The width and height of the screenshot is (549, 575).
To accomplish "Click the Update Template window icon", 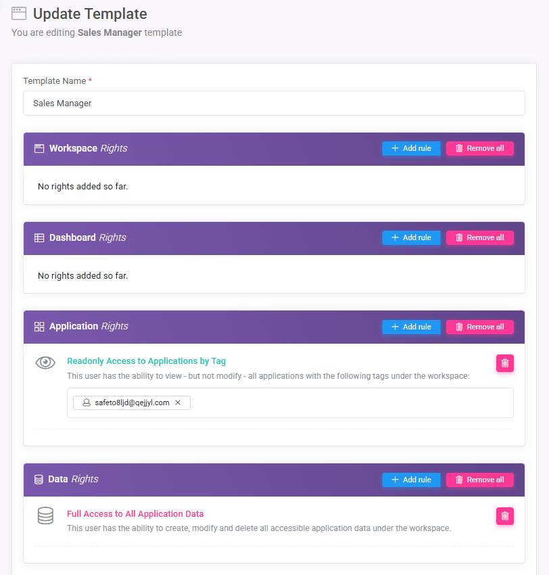I will (19, 14).
